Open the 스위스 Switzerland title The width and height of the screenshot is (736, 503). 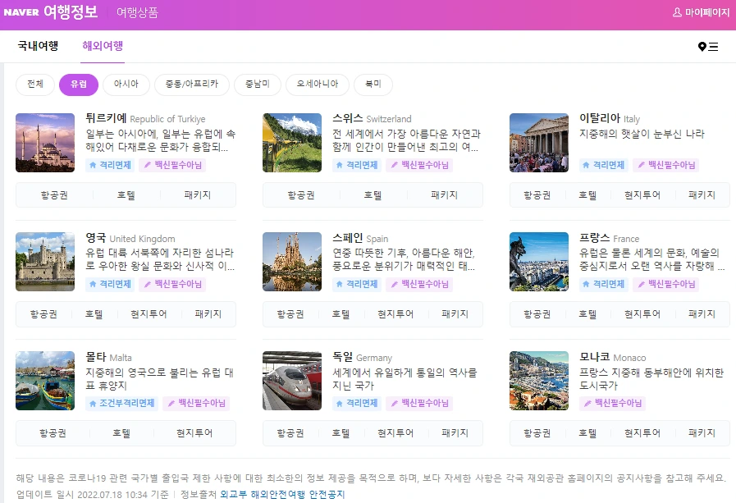[x=372, y=119]
